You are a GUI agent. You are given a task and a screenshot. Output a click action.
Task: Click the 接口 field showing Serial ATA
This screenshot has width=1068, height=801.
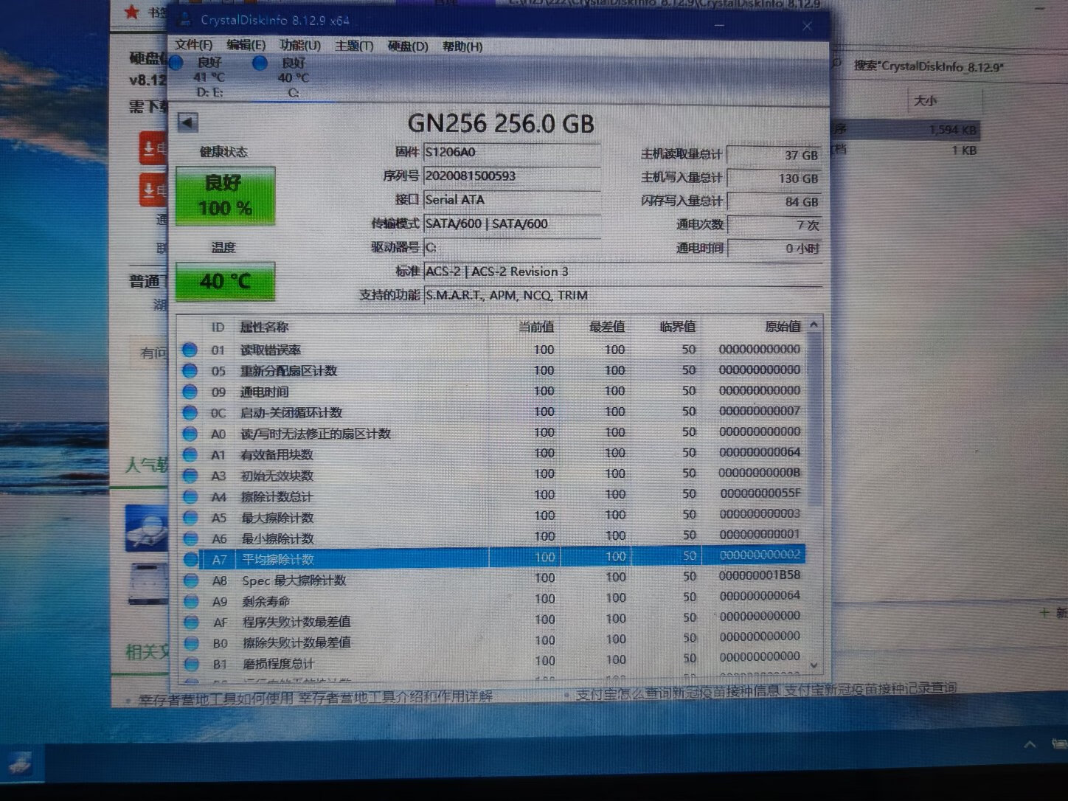tap(512, 200)
